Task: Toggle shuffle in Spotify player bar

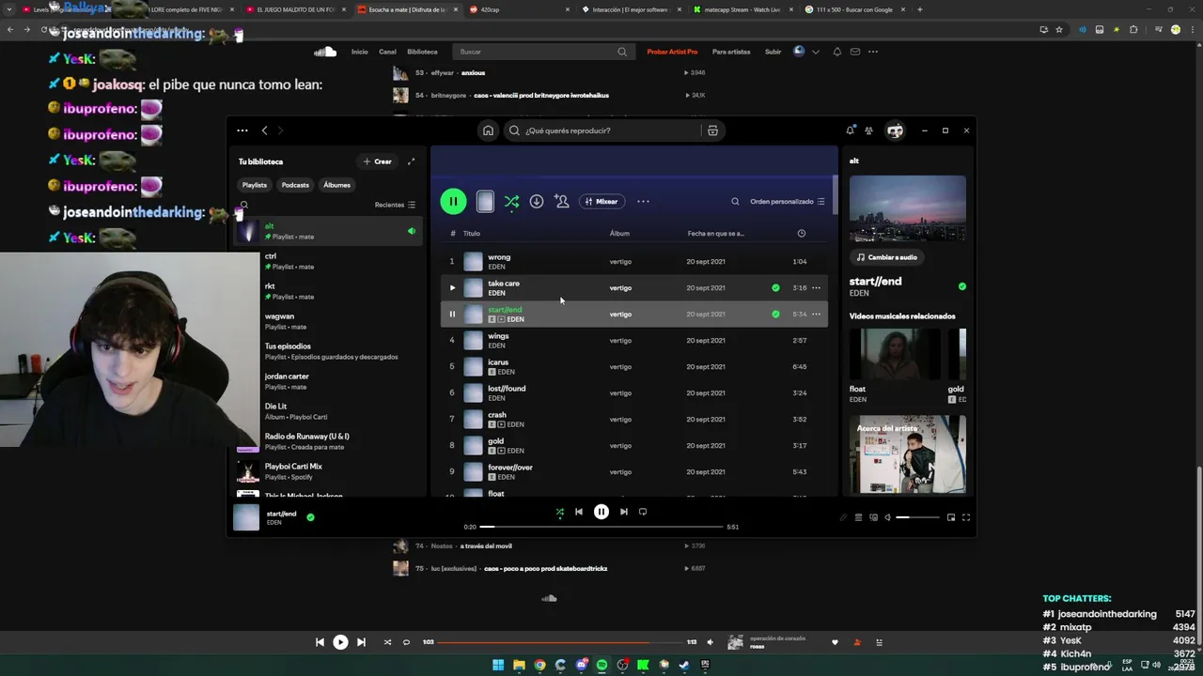Action: point(560,512)
